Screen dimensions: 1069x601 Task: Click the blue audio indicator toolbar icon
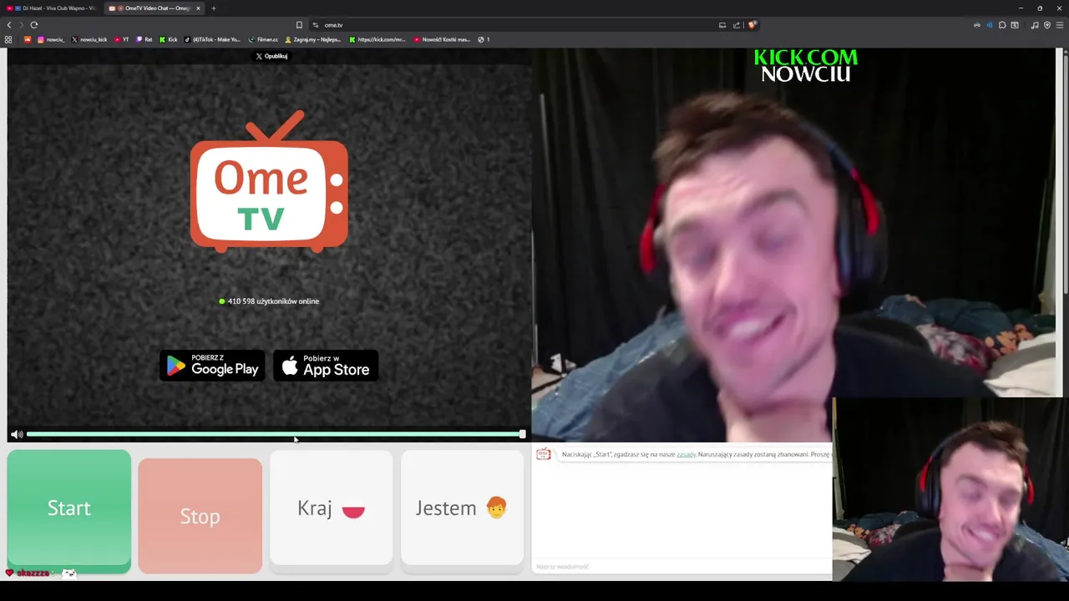[x=990, y=25]
